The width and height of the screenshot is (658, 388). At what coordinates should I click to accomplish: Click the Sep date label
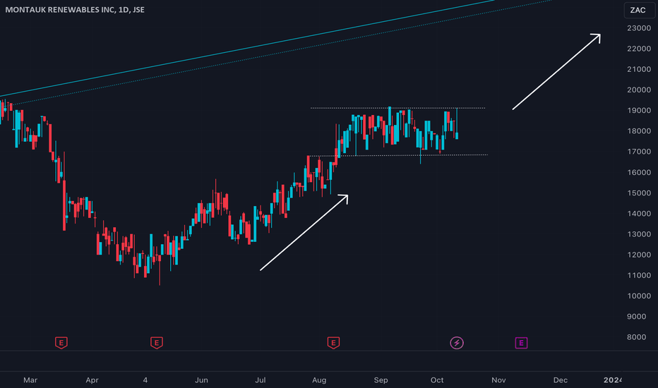tap(381, 380)
